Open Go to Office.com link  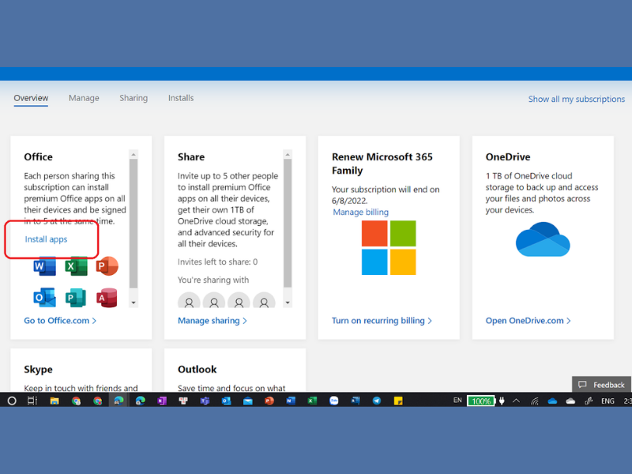coord(60,321)
